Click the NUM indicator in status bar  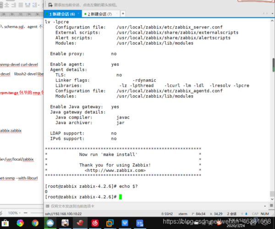click(x=264, y=214)
